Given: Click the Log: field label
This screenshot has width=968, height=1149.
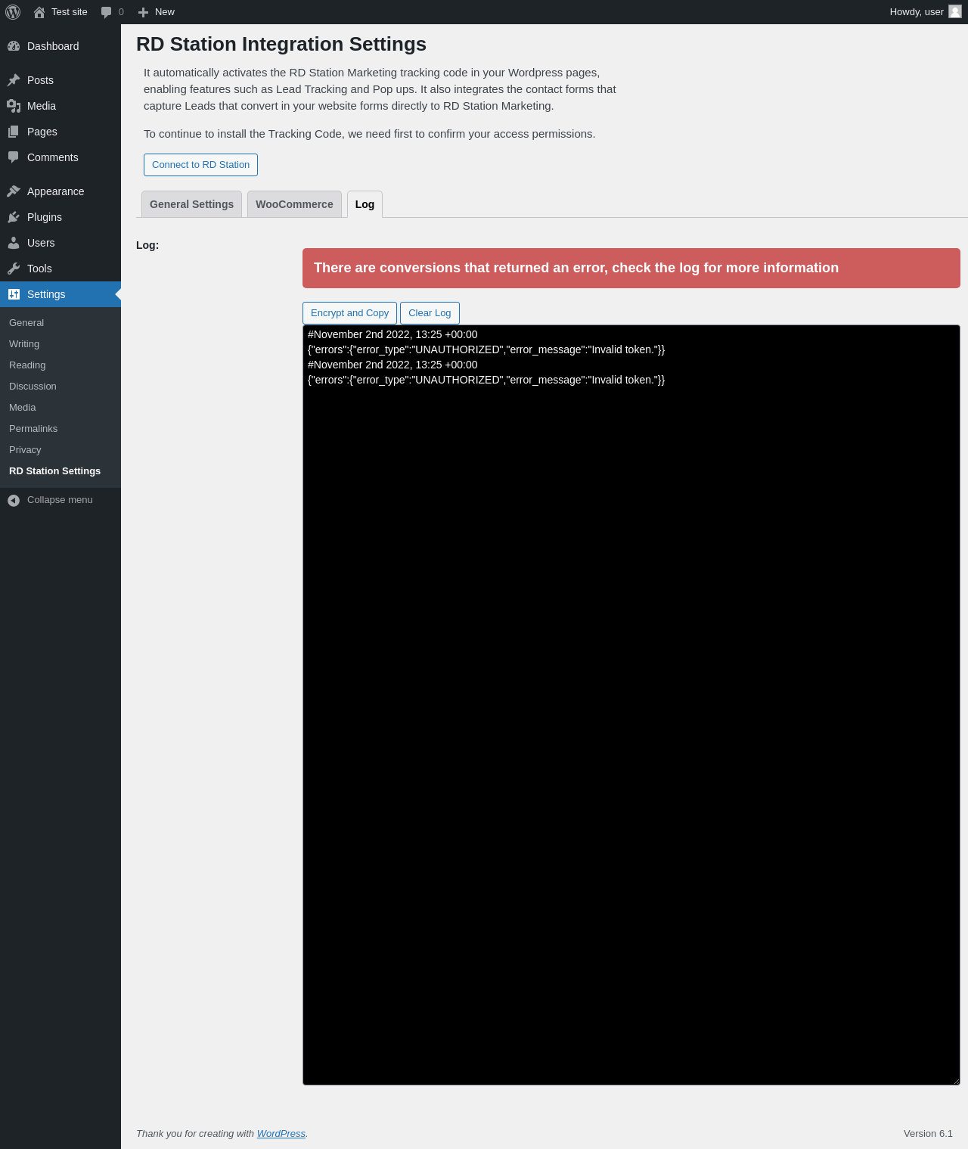Looking at the screenshot, I should (x=147, y=245).
